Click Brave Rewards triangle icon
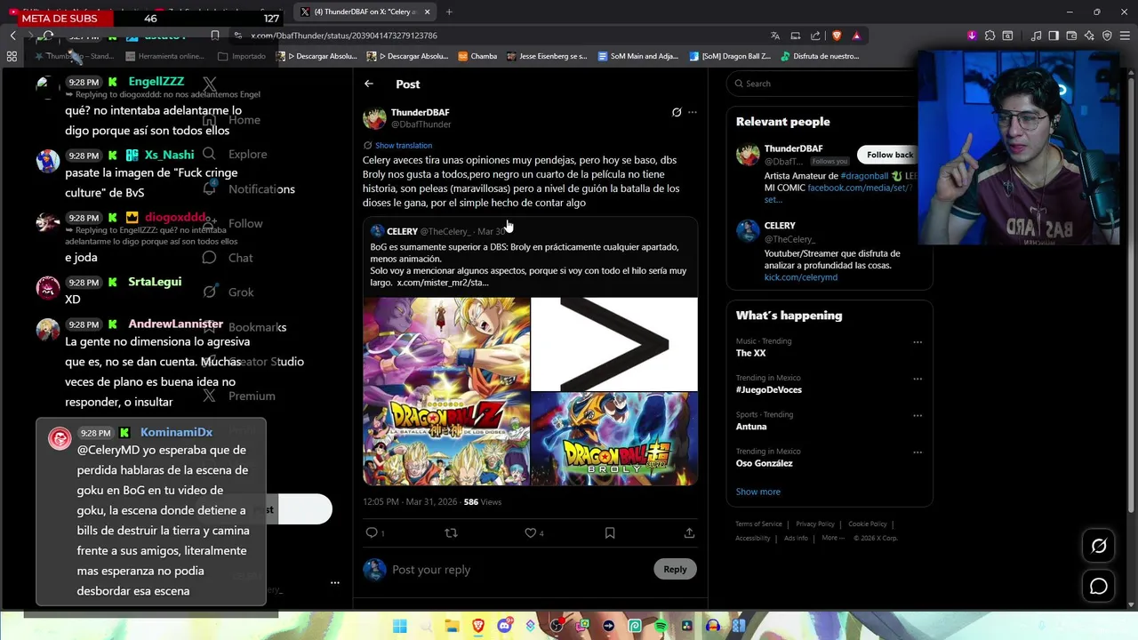 click(856, 36)
